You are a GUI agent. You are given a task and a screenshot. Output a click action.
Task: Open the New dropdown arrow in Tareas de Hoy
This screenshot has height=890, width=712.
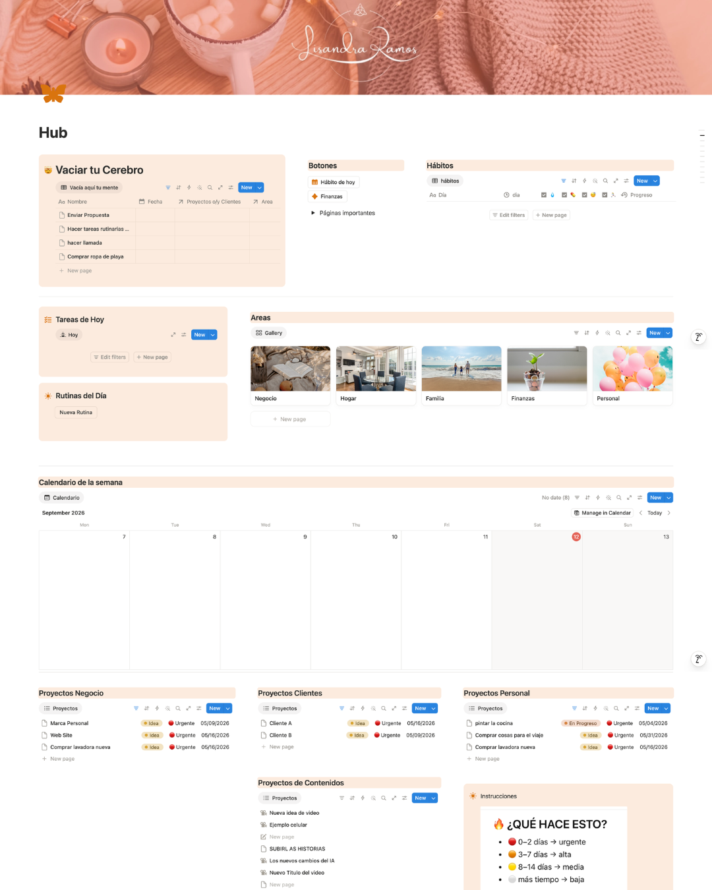213,335
